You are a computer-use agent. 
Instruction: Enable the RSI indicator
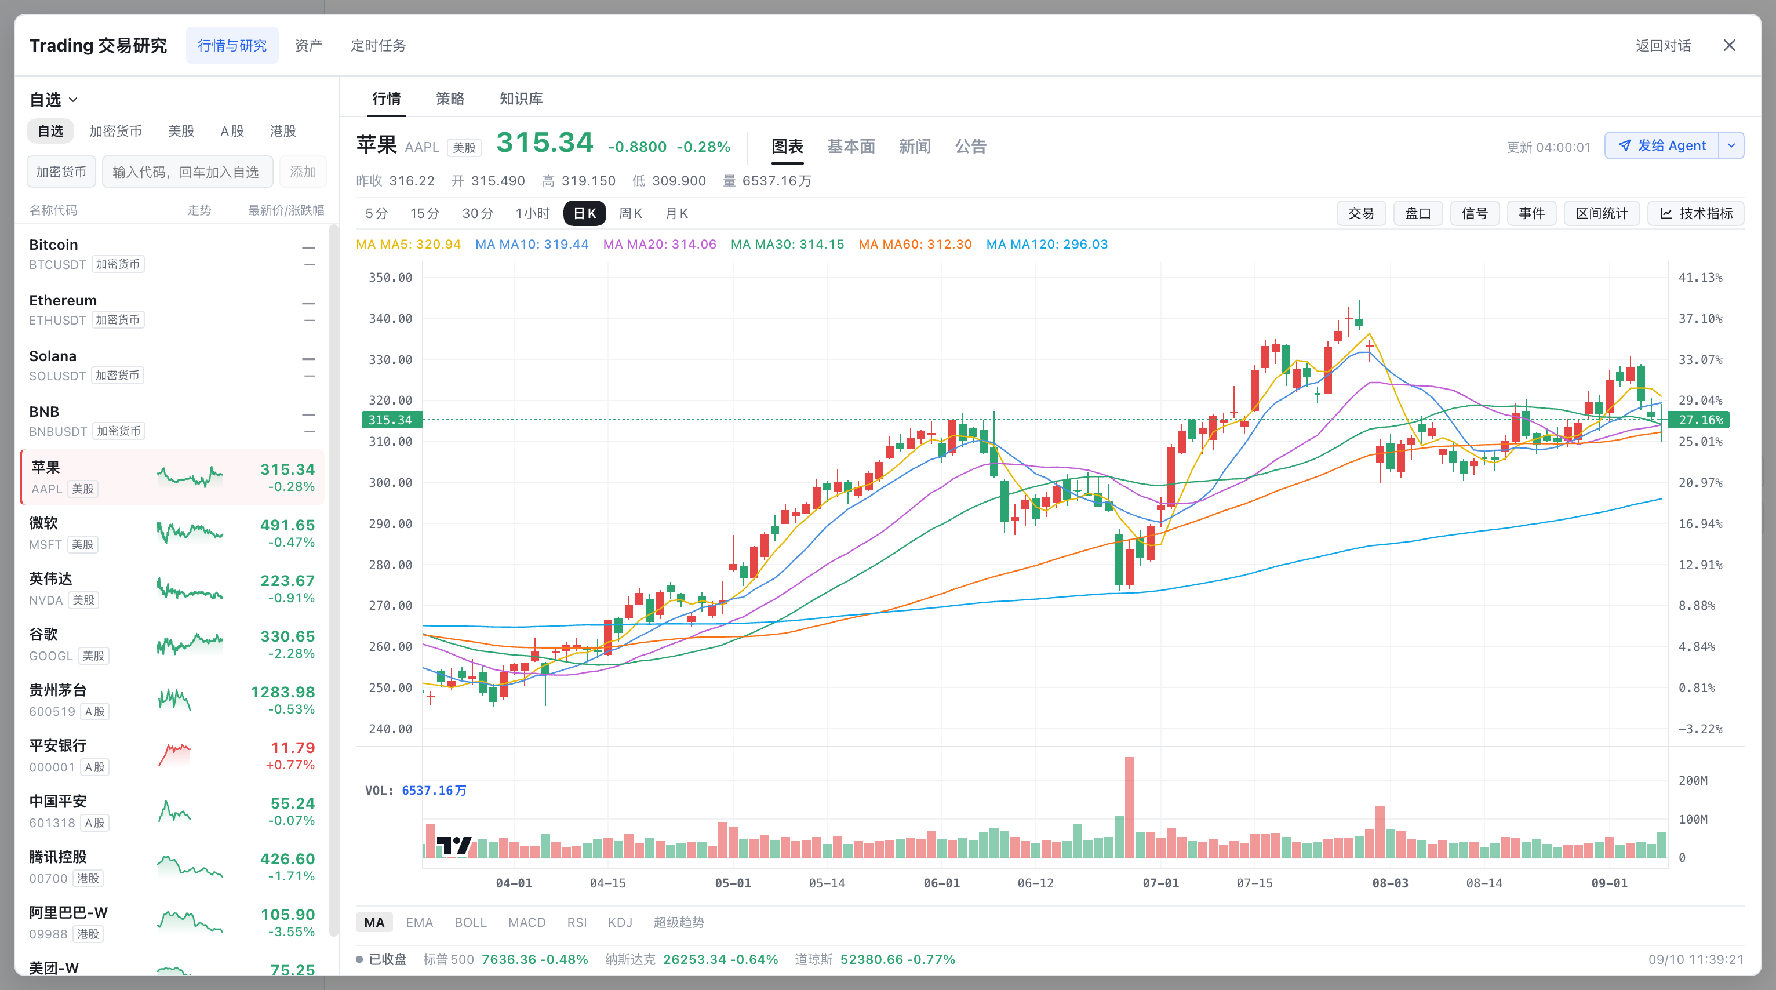point(576,922)
